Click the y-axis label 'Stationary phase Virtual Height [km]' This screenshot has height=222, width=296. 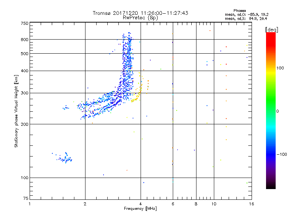click(16, 111)
